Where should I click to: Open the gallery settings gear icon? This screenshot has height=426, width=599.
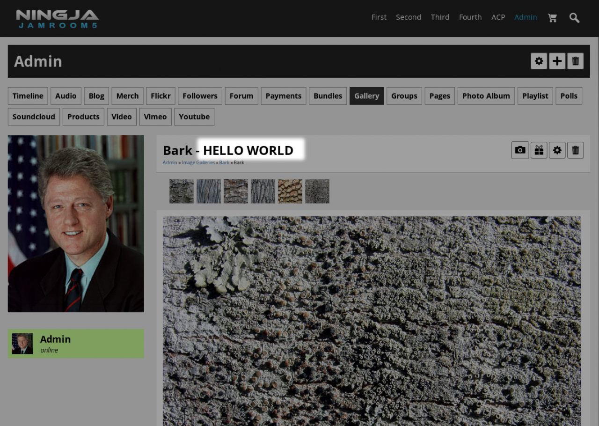[x=557, y=150]
